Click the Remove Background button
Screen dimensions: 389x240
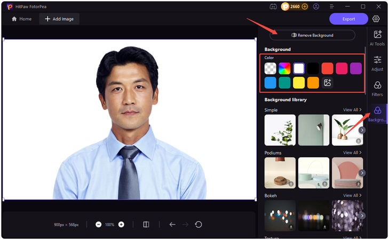312,35
